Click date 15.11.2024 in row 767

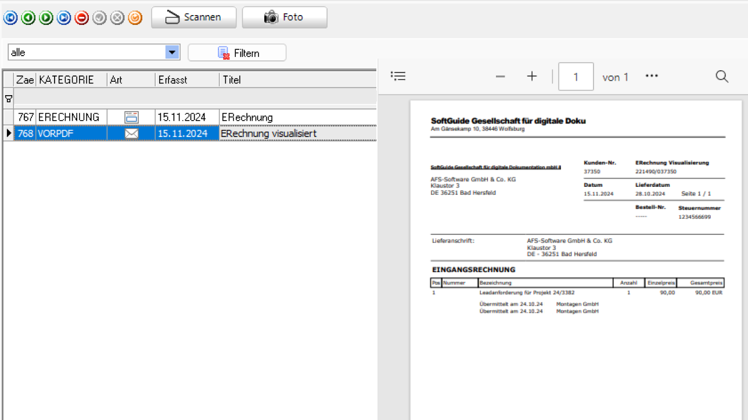pyautogui.click(x=187, y=117)
